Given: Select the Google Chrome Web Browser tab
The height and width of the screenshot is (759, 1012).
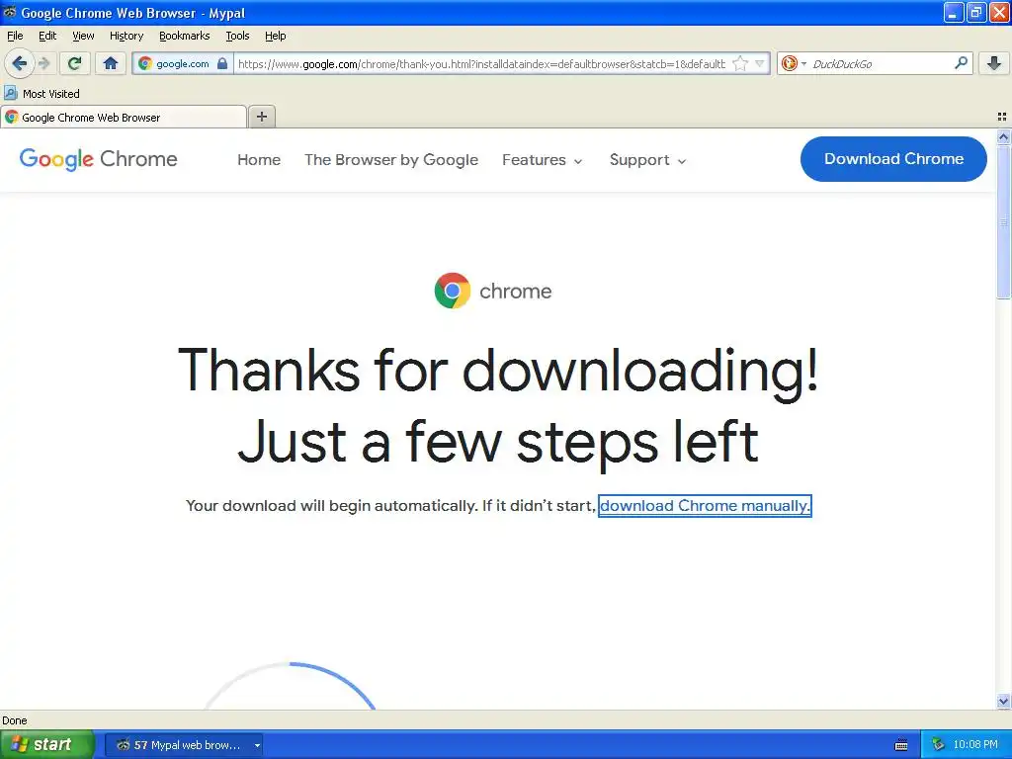Looking at the screenshot, I should (124, 117).
